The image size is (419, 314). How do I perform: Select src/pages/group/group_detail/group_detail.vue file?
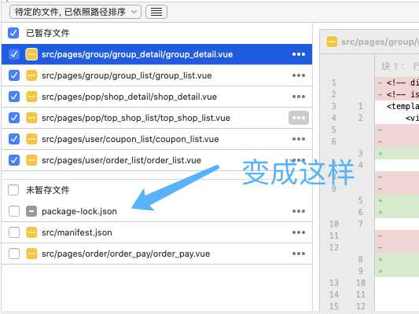click(157, 54)
